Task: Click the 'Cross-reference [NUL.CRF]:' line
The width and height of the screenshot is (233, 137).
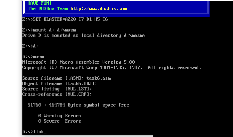Action: (57, 94)
